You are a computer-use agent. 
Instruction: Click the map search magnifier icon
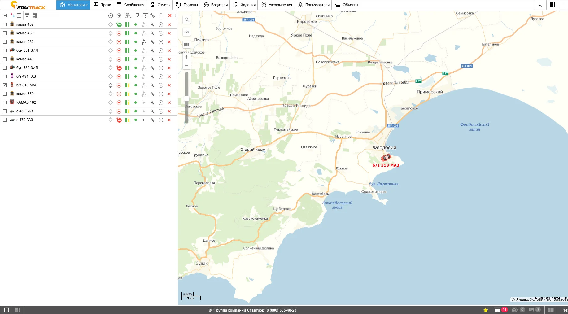pos(187,20)
